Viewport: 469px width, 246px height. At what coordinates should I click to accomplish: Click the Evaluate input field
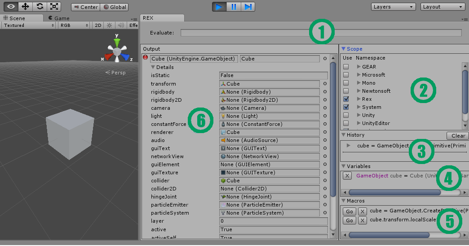coord(321,33)
